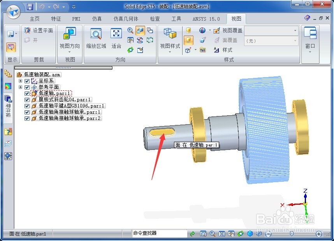The width and height of the screenshot is (334, 241).
Task: Toggle the highlighted view orientation icon in 方向 group
Action: (x=140, y=30)
